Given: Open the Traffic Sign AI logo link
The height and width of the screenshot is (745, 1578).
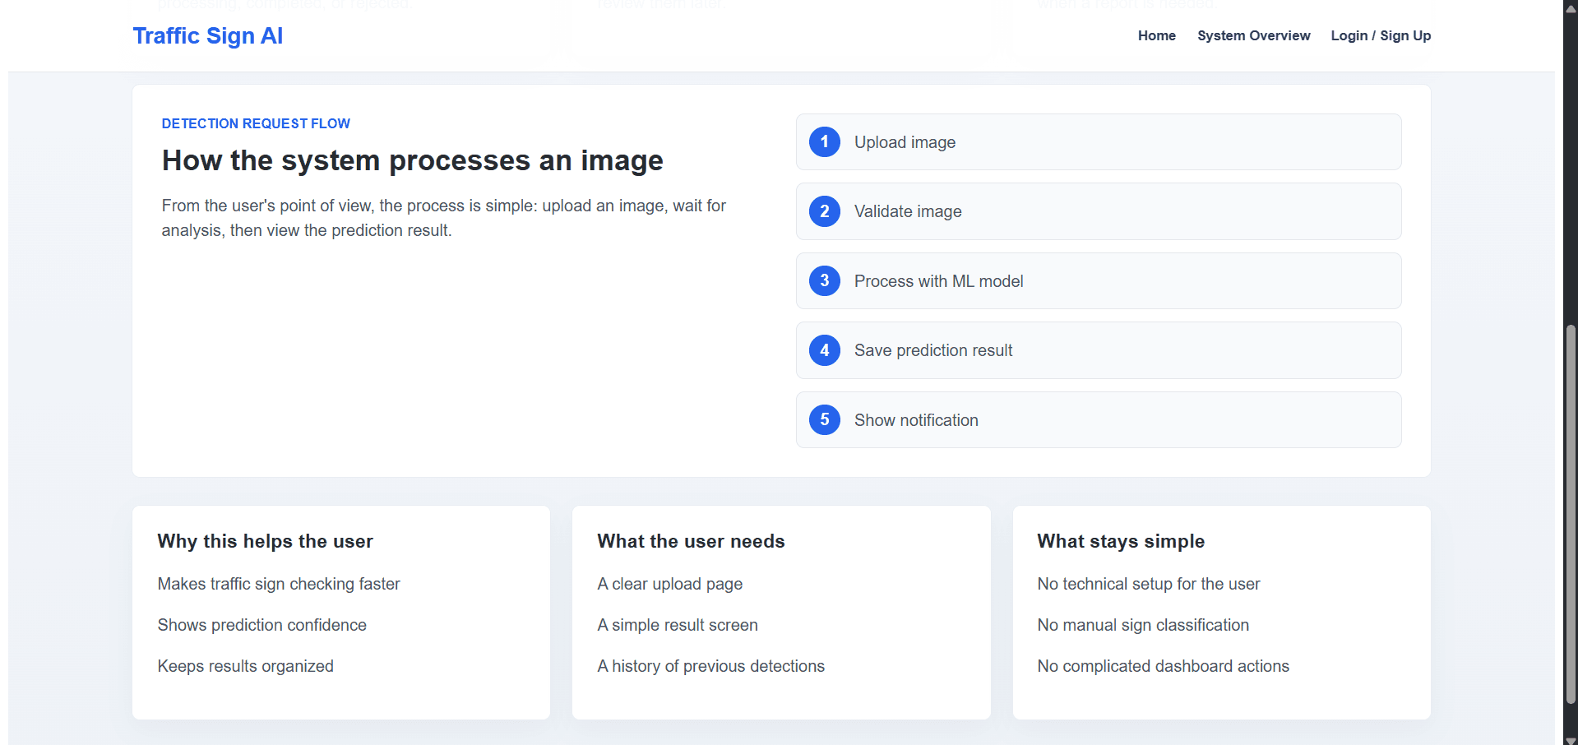Looking at the screenshot, I should point(208,36).
